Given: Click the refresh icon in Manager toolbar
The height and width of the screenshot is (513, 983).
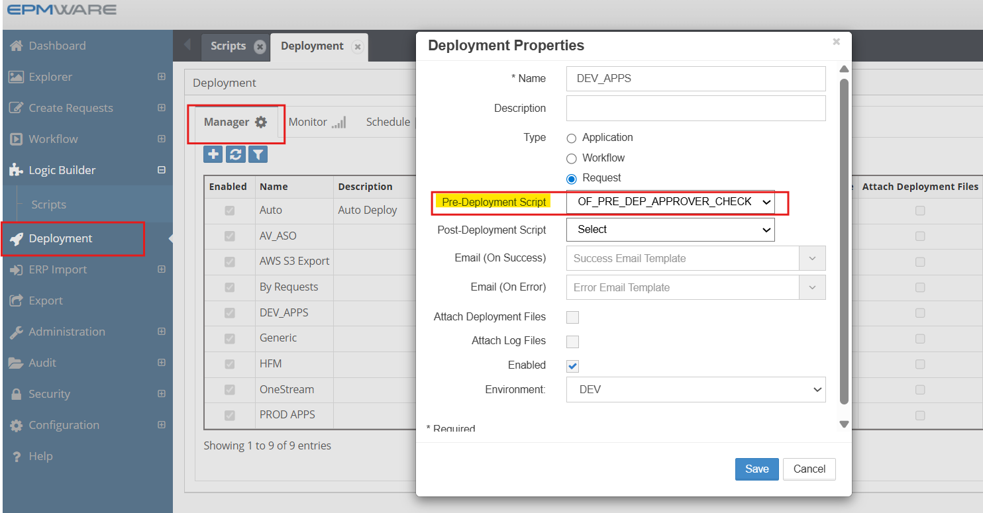Looking at the screenshot, I should (235, 154).
